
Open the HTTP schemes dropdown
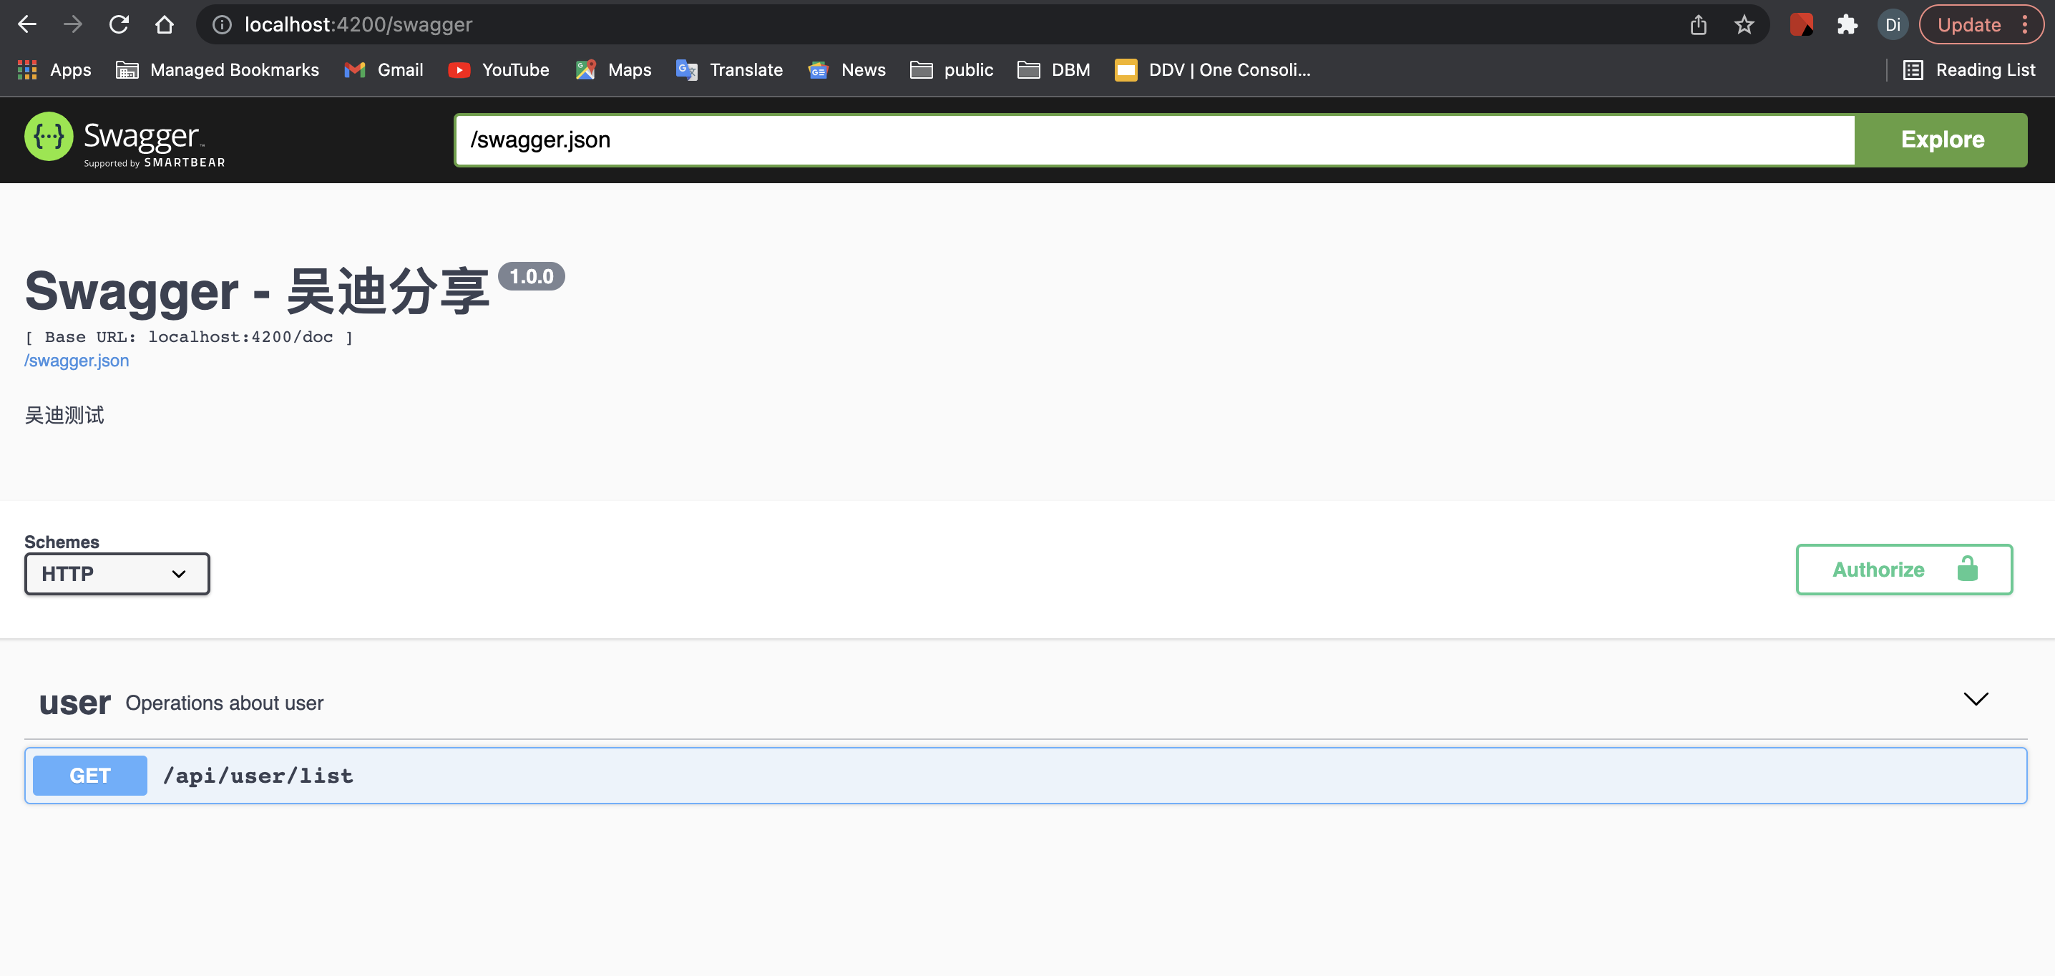pyautogui.click(x=117, y=574)
